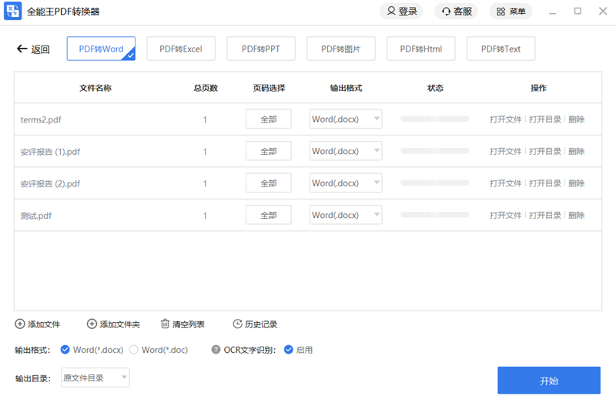Image resolution: width=616 pixels, height=406 pixels.
Task: Switch to the PDF转图片 tab
Action: 340,49
